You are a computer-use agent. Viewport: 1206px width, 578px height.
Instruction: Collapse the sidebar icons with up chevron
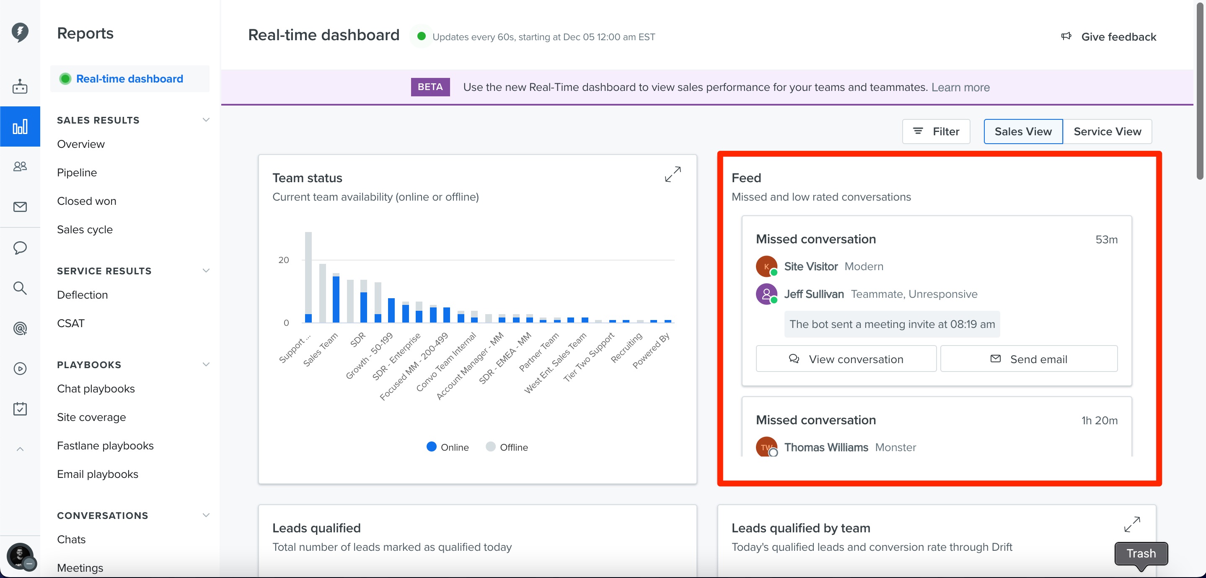coord(20,449)
